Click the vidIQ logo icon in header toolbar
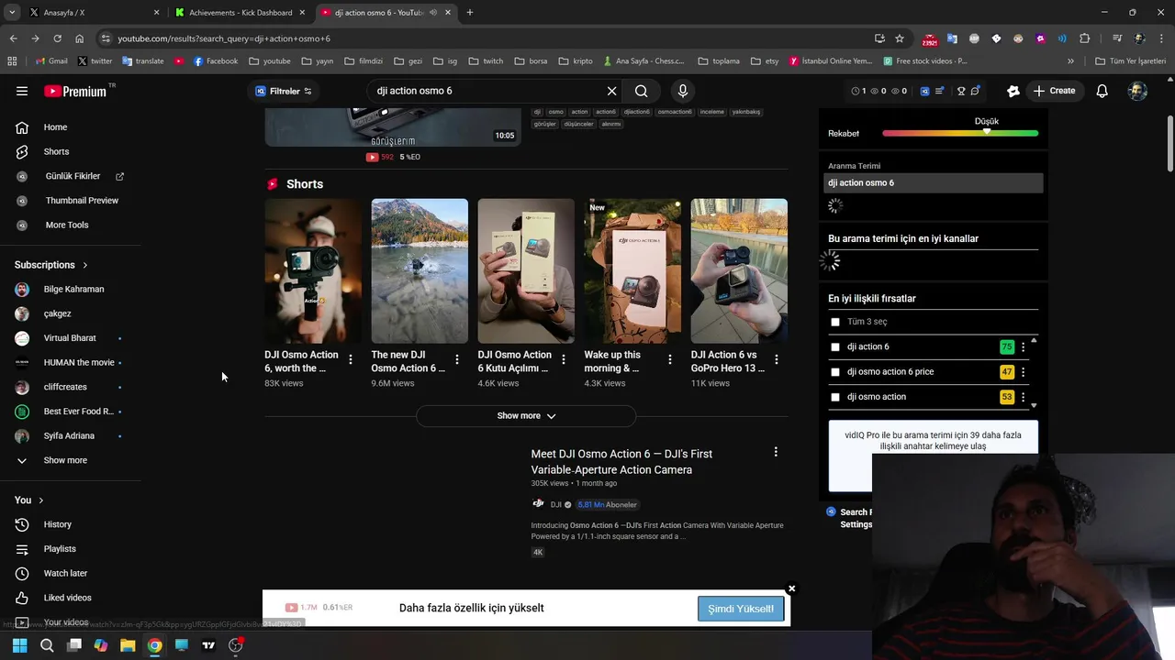 click(x=924, y=91)
